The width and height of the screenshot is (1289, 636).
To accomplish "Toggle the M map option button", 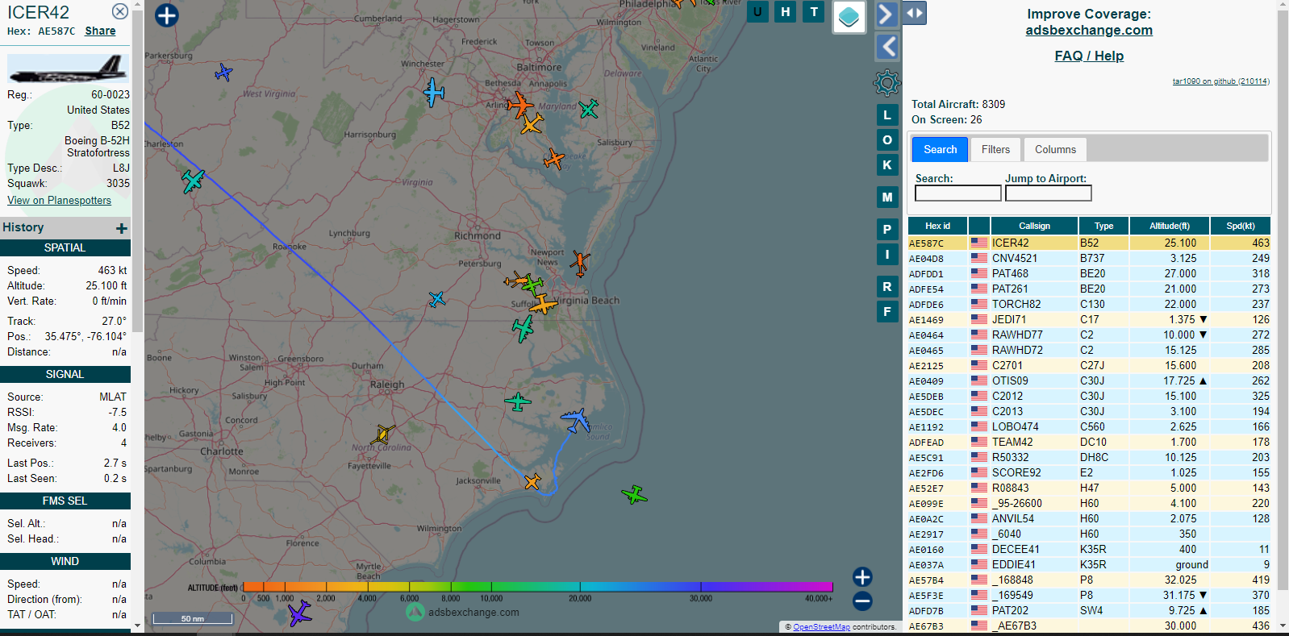I will point(887,197).
